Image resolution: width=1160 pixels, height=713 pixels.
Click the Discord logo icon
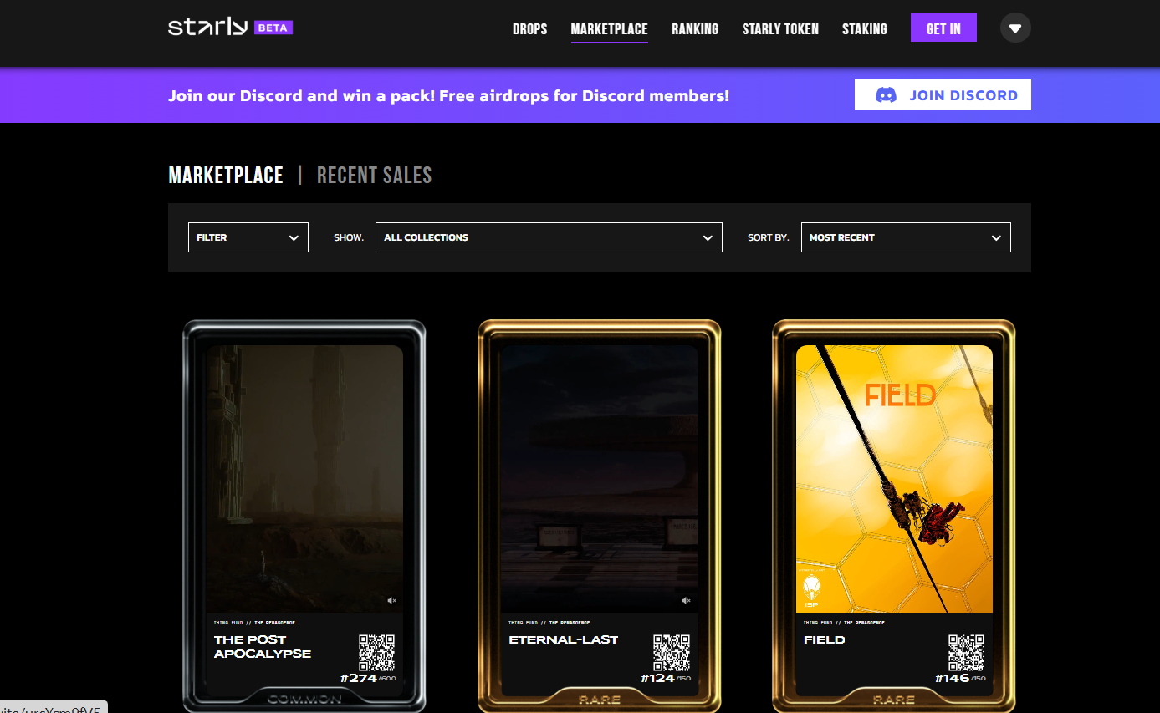pyautogui.click(x=886, y=95)
